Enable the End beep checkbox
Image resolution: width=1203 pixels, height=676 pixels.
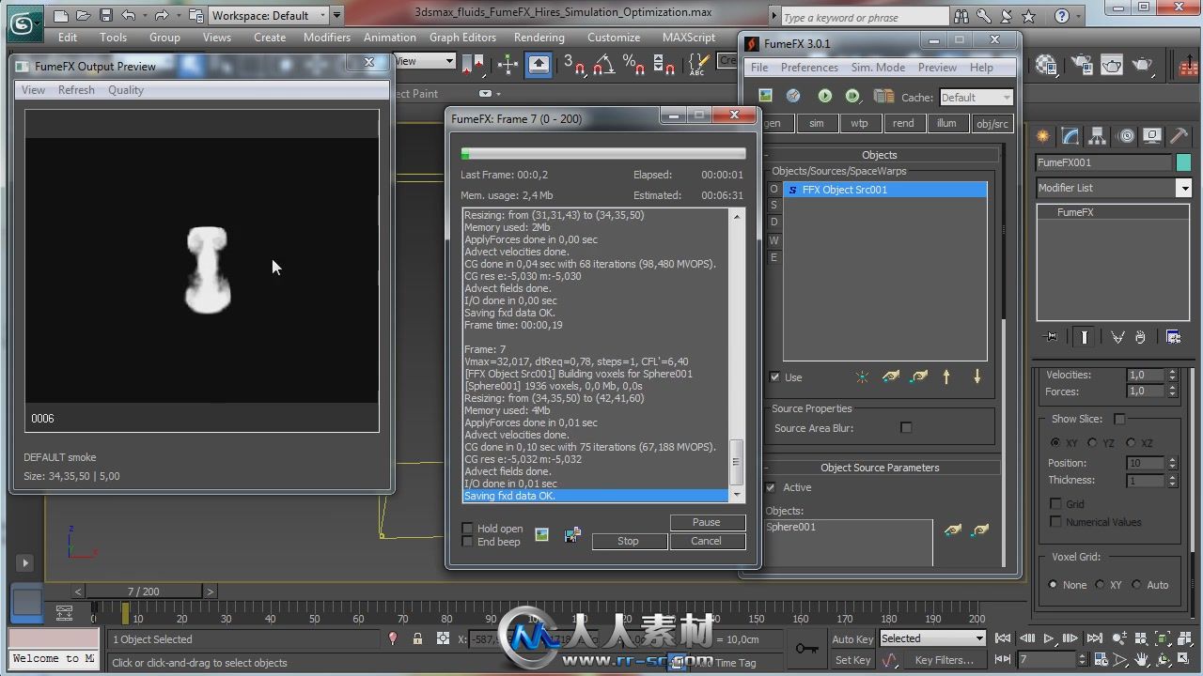pyautogui.click(x=468, y=542)
